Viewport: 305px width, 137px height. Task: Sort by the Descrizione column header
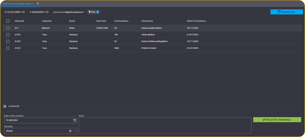pyautogui.click(x=147, y=21)
